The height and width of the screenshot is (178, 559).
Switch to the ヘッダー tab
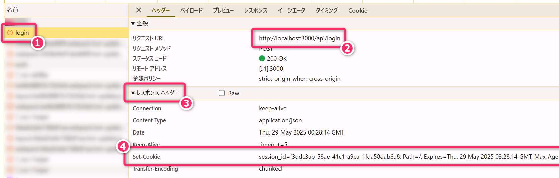161,10
